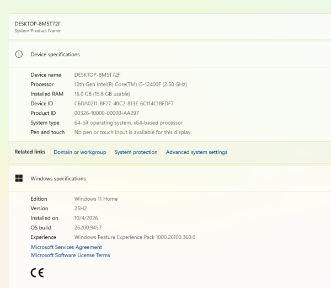Click the CE certification mark

tap(37, 273)
